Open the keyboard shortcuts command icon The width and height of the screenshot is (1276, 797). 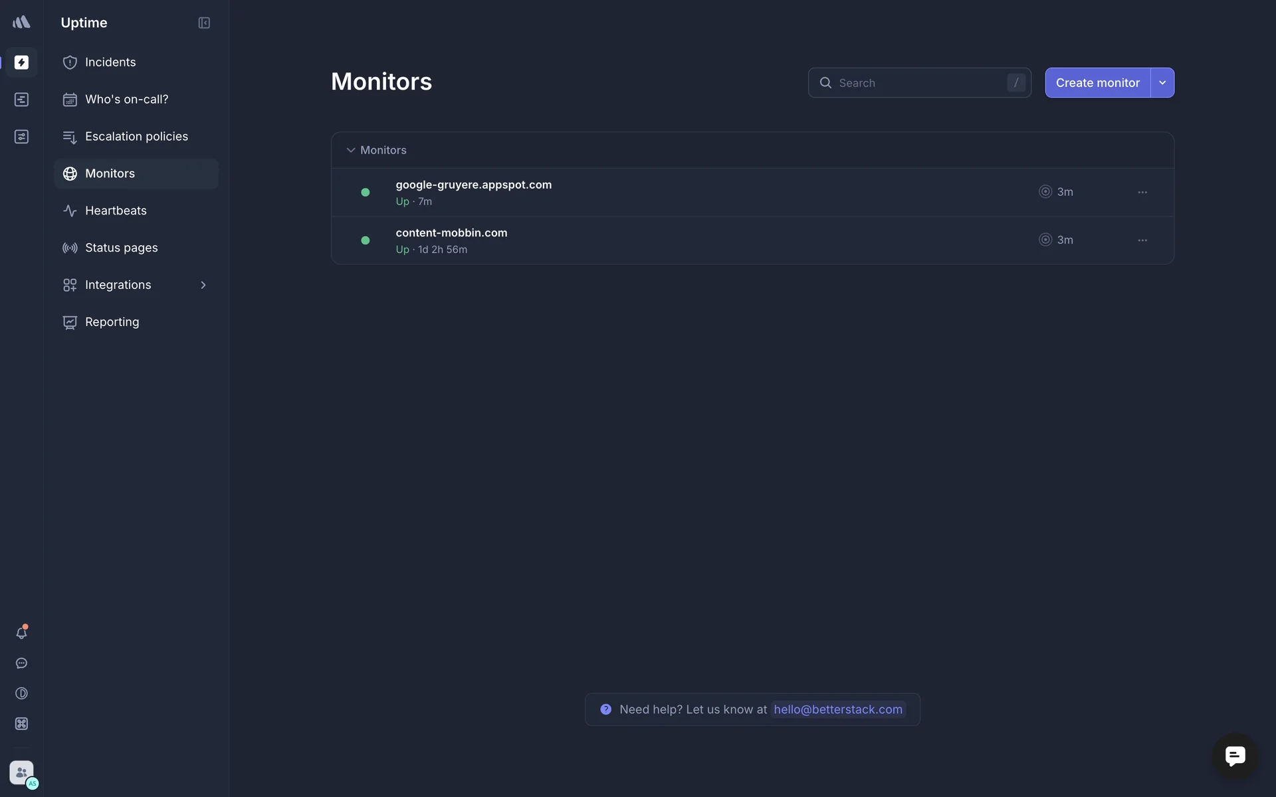click(x=21, y=724)
